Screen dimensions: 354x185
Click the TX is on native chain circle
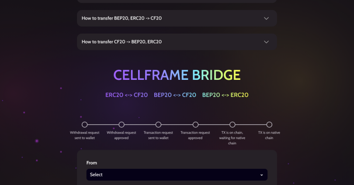tap(269, 125)
